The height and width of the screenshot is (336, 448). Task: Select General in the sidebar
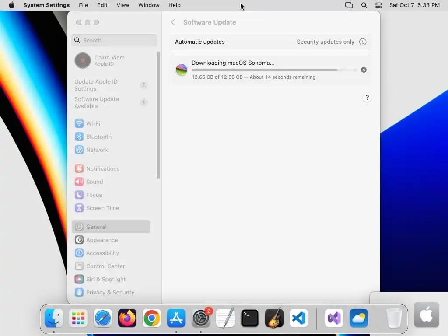point(111,227)
